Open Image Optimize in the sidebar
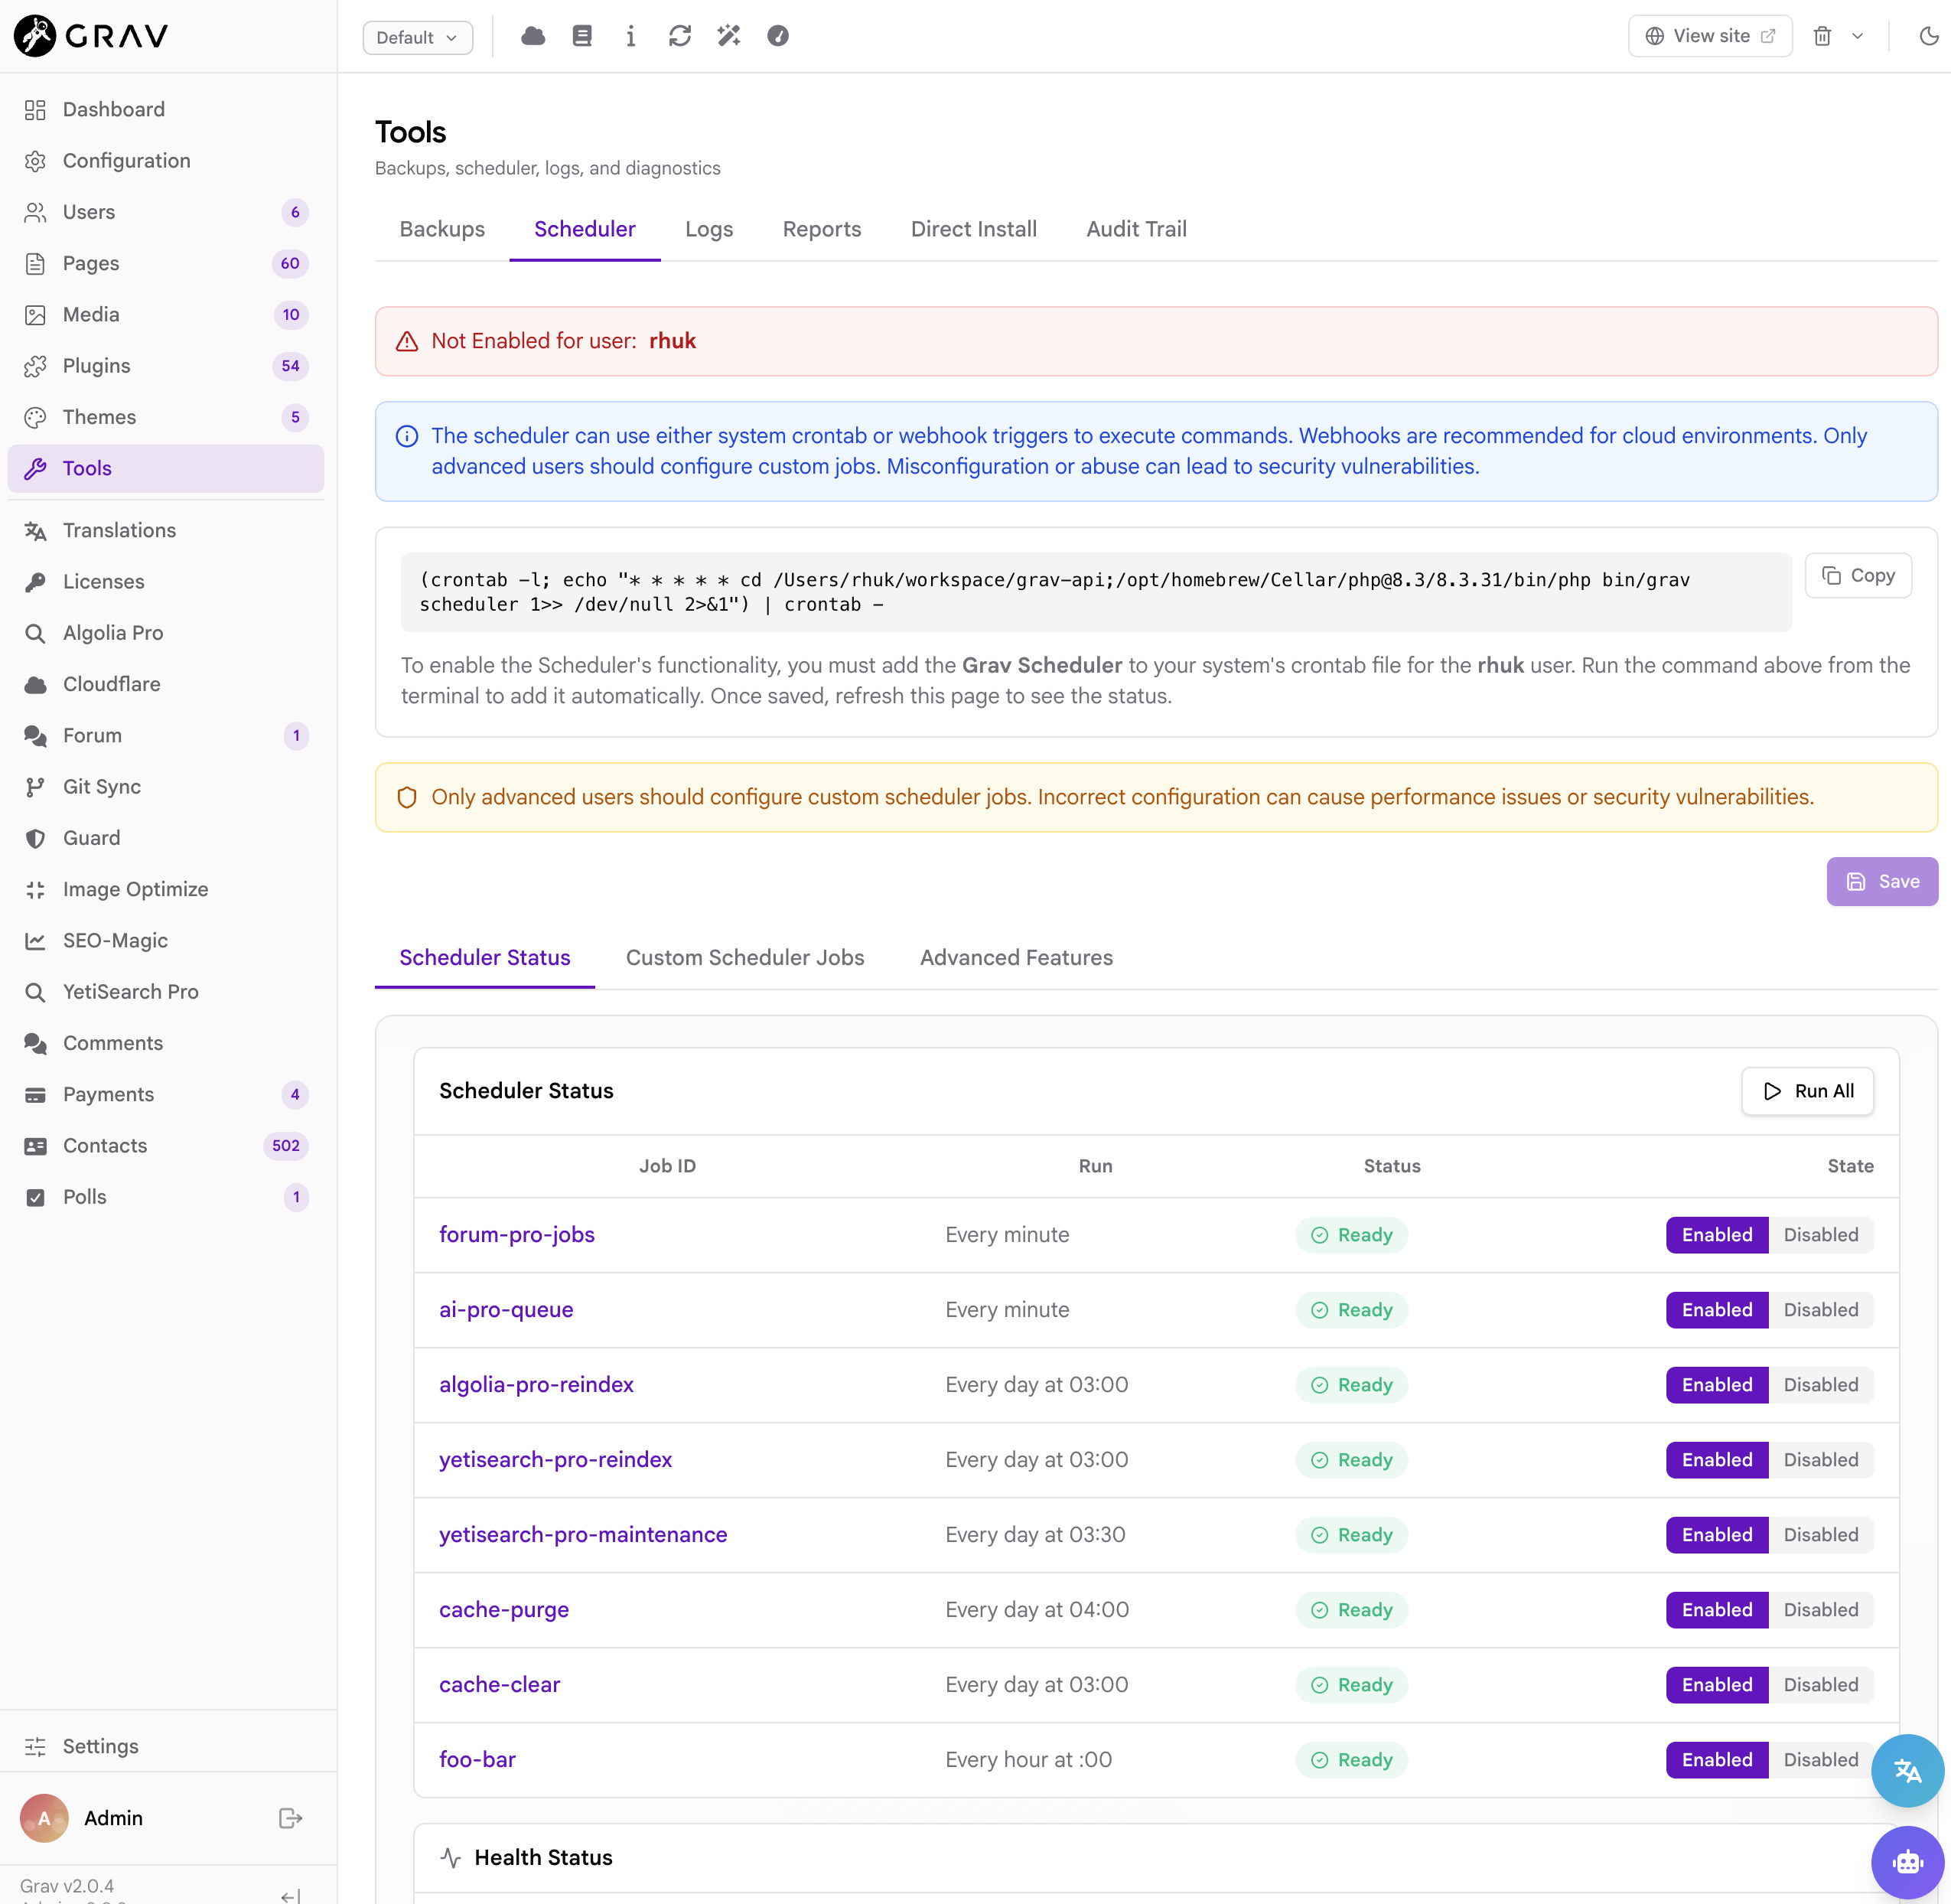 click(x=166, y=889)
